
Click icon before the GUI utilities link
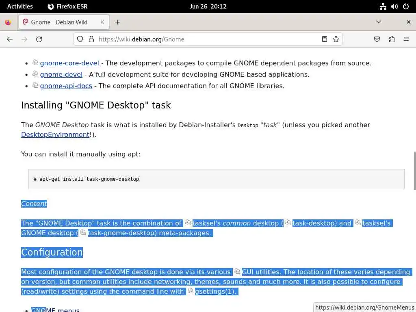(237, 271)
